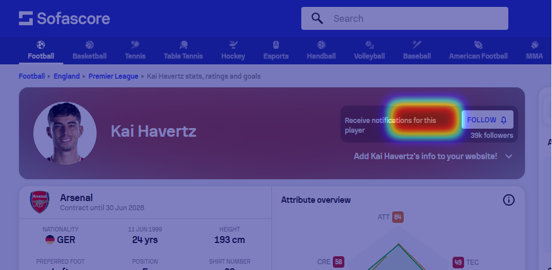
Task: Click the CRE 58 attribute badge
Action: click(338, 262)
